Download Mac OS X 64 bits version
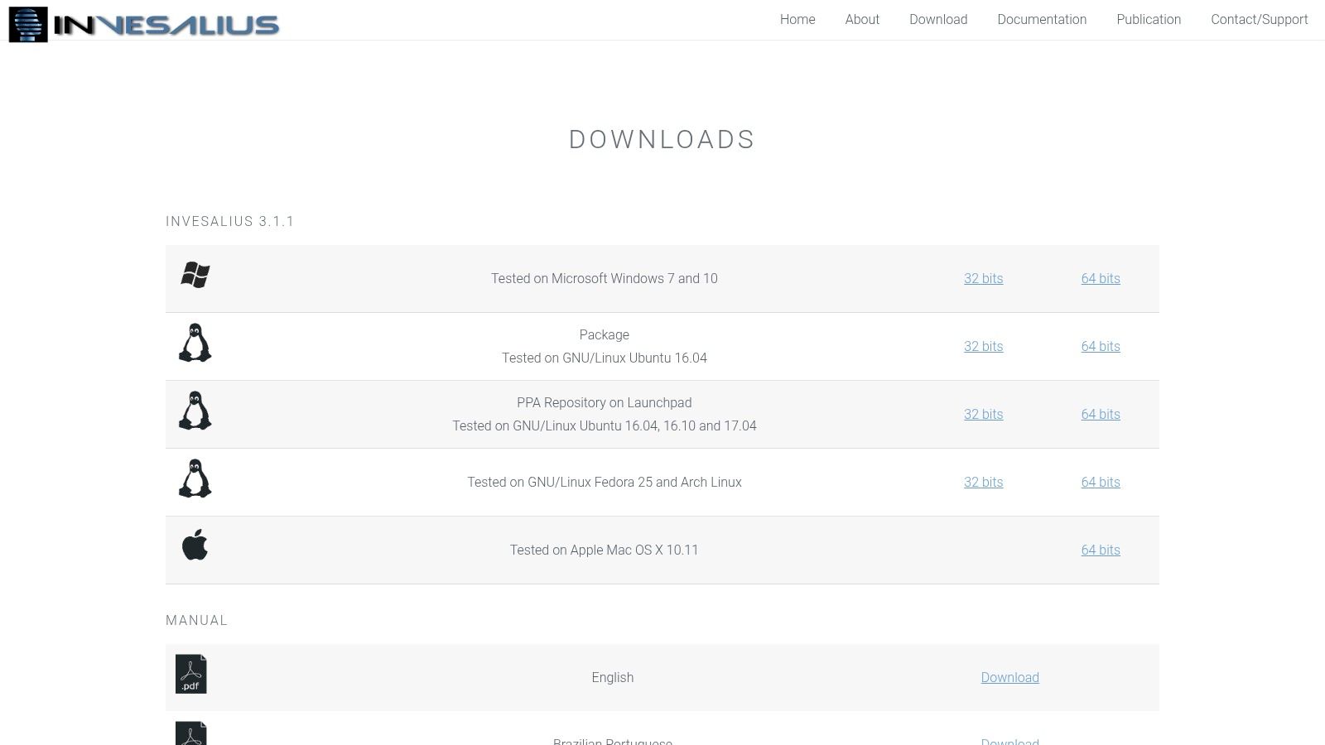 1101,550
